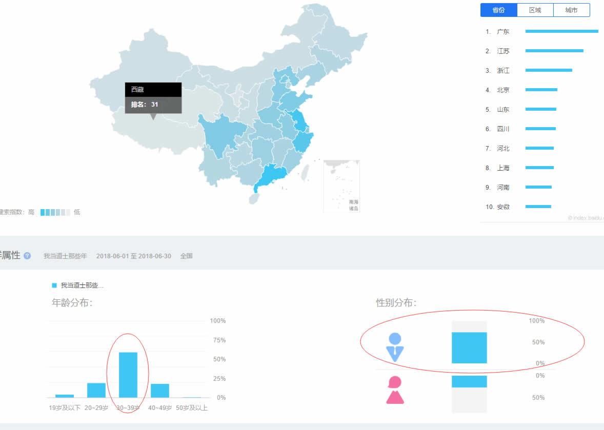The image size is (604, 430).
Task: Switch to the 城市 tab
Action: click(x=571, y=10)
